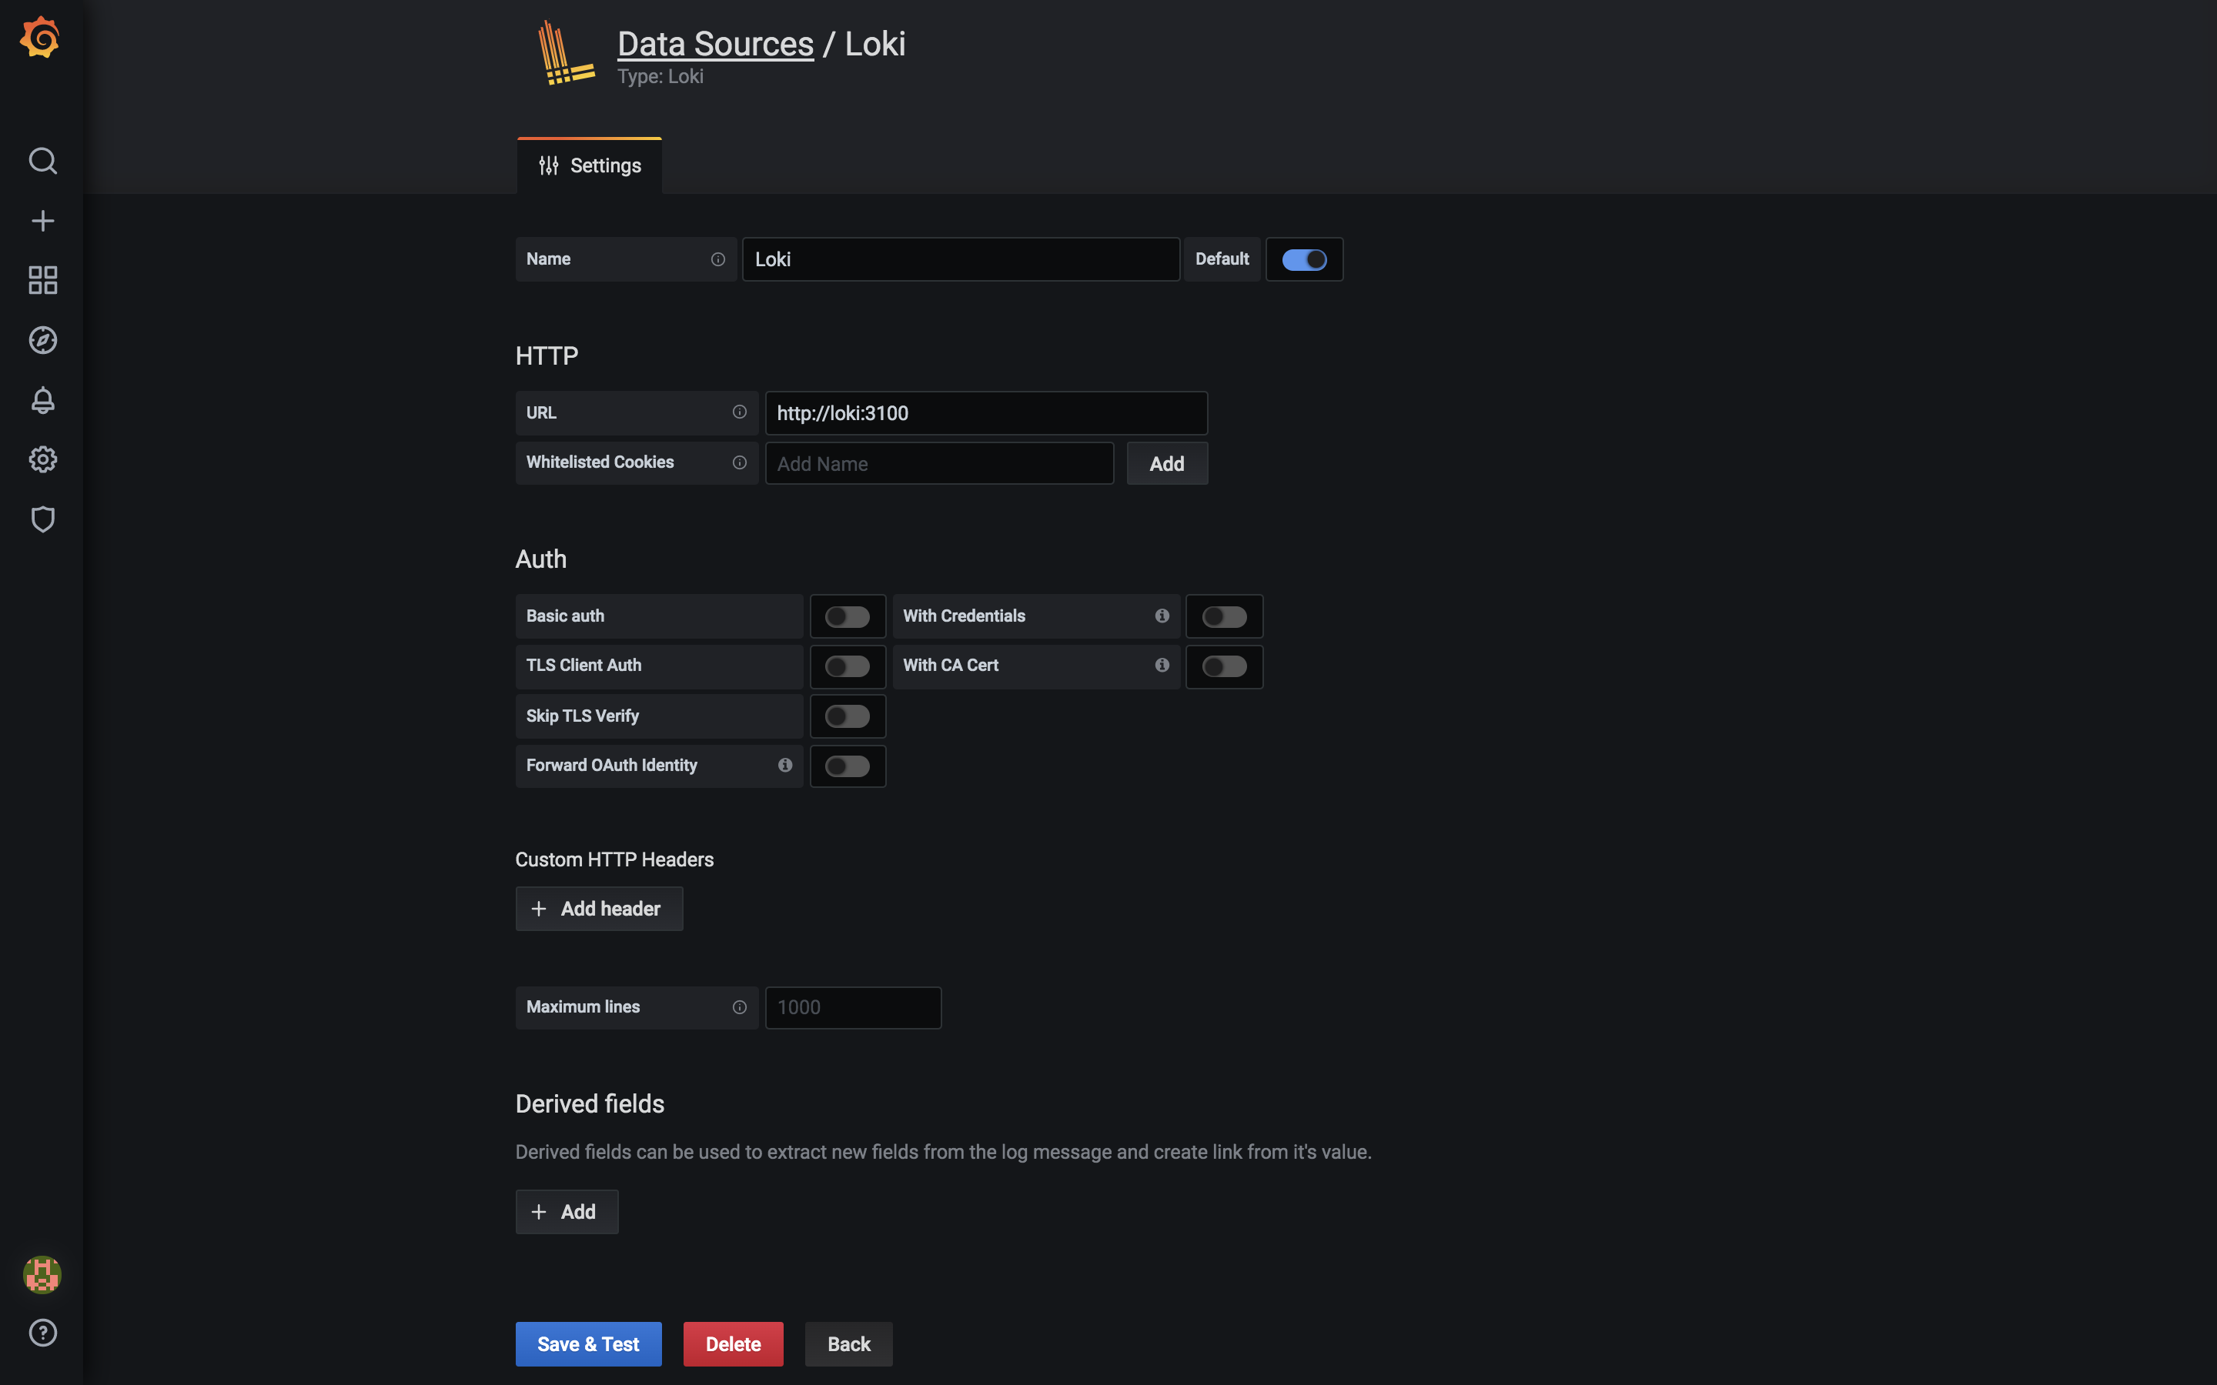Click the Data Sources breadcrumb link
This screenshot has width=2217, height=1385.
coord(714,44)
